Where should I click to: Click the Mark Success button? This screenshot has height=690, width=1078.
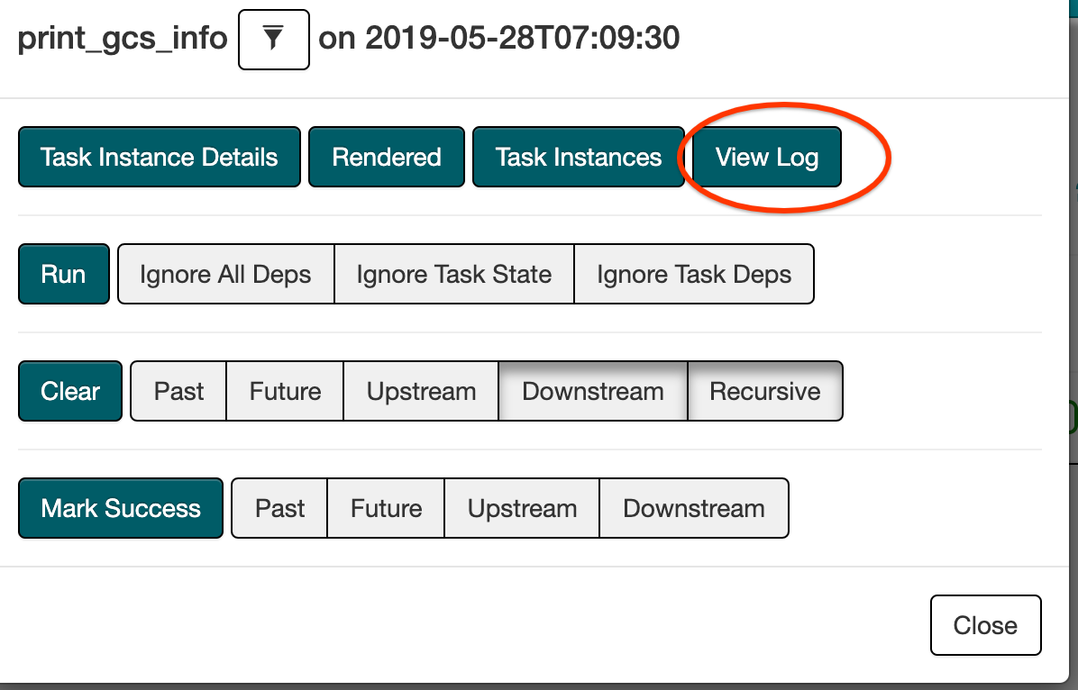coord(121,508)
